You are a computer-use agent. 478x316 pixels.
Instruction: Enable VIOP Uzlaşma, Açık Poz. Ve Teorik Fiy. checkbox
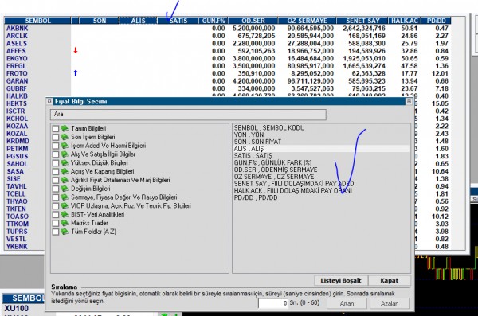click(x=56, y=206)
